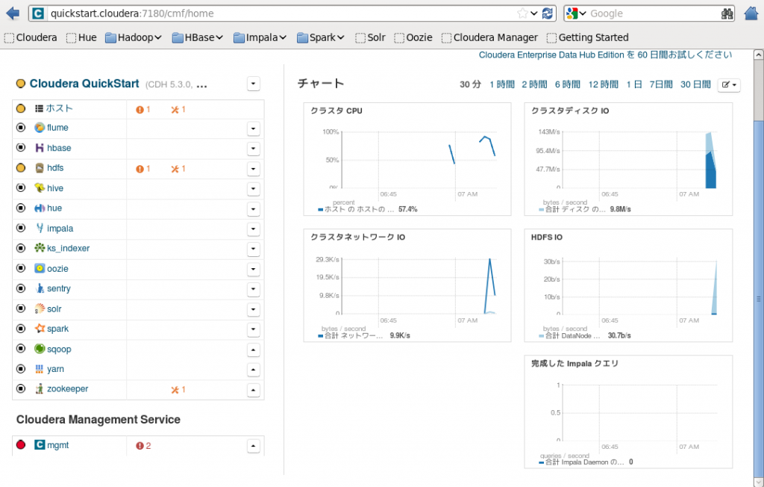Open the ホスト hosts link

pyautogui.click(x=60, y=108)
